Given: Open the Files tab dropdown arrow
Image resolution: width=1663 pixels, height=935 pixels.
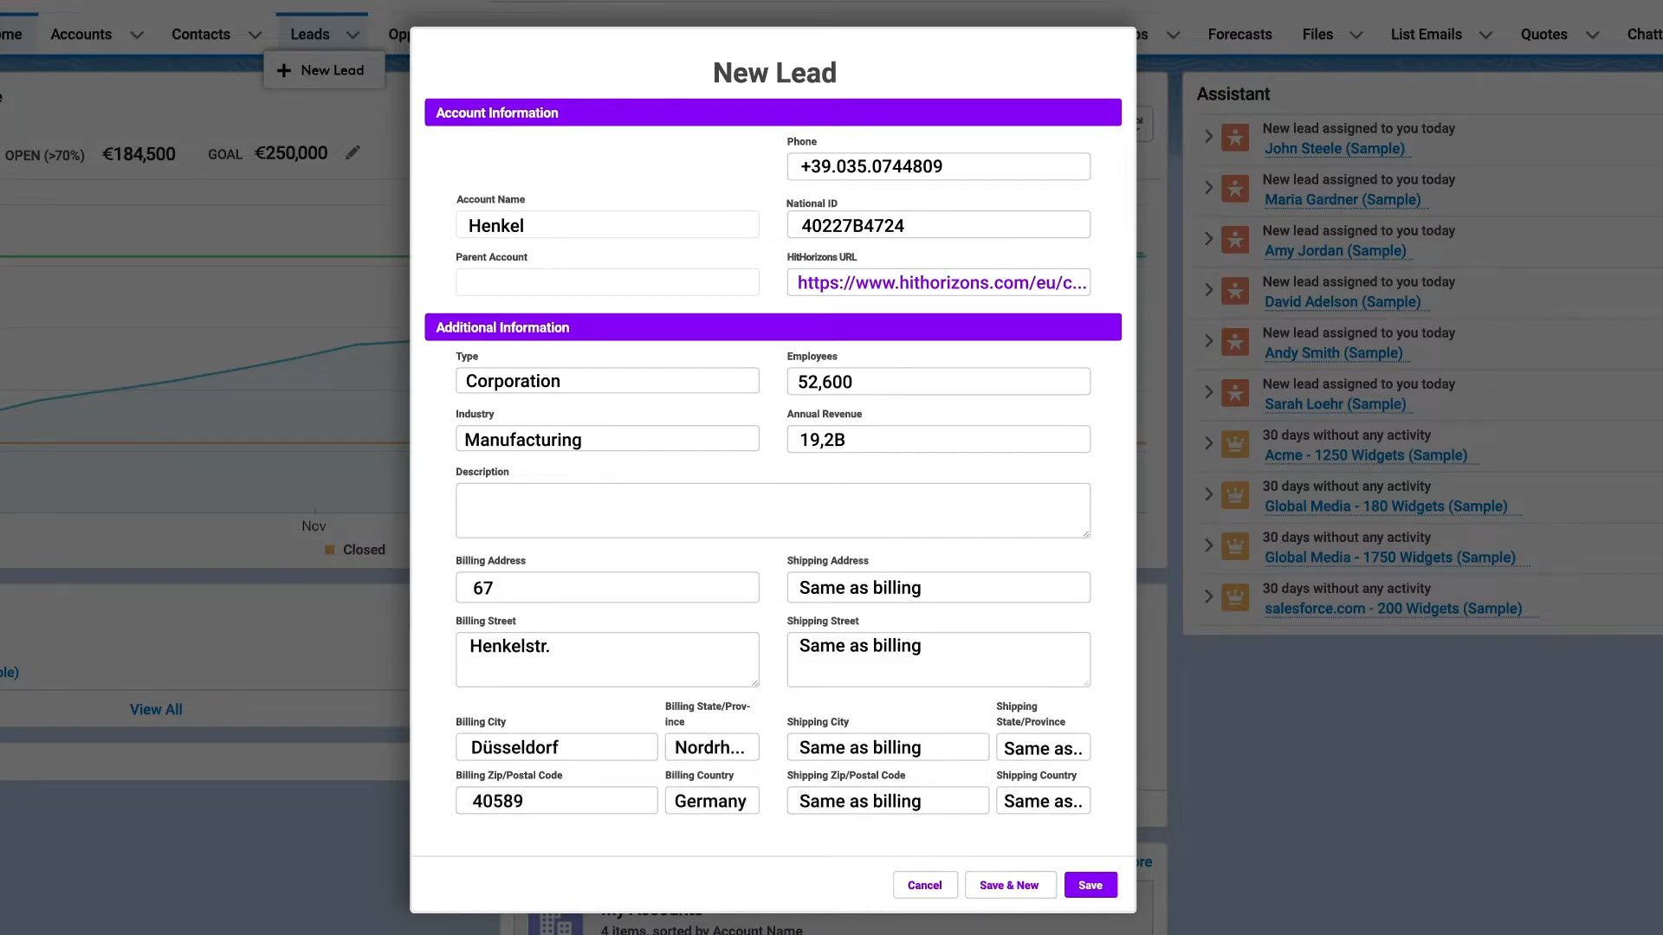Looking at the screenshot, I should (x=1356, y=35).
